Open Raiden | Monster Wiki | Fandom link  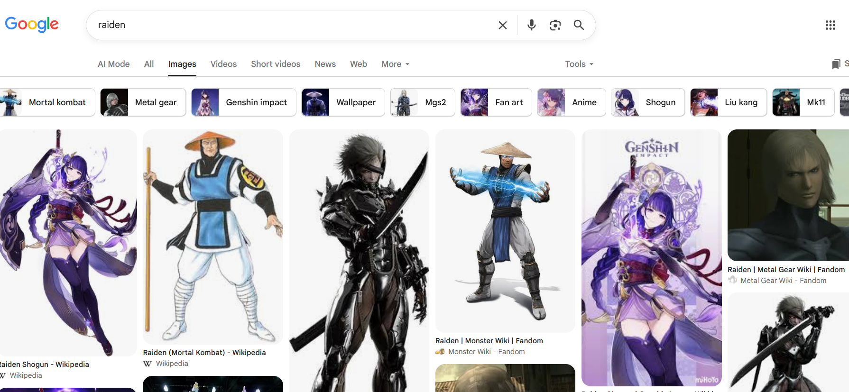(x=489, y=341)
